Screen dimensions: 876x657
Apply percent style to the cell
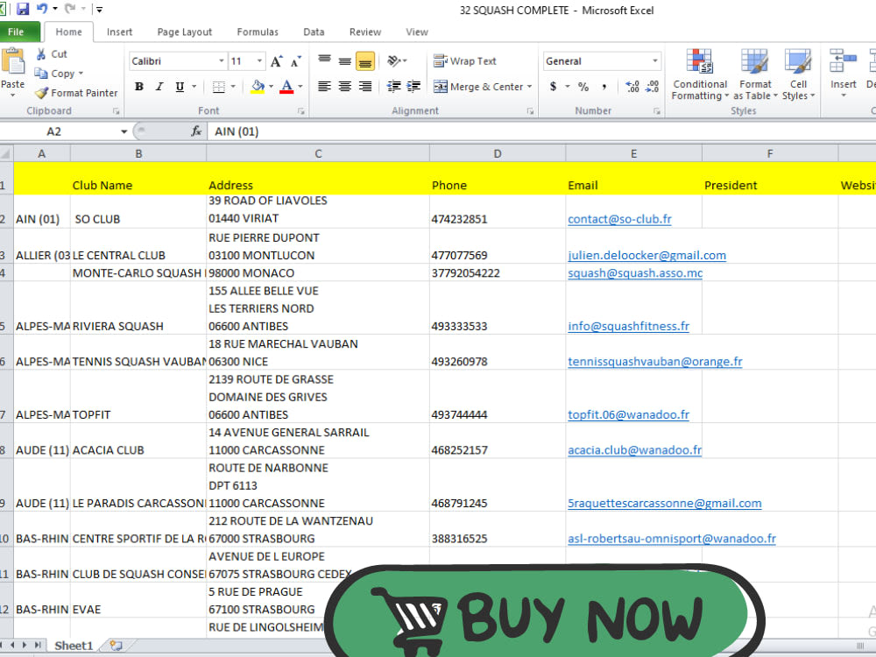583,87
